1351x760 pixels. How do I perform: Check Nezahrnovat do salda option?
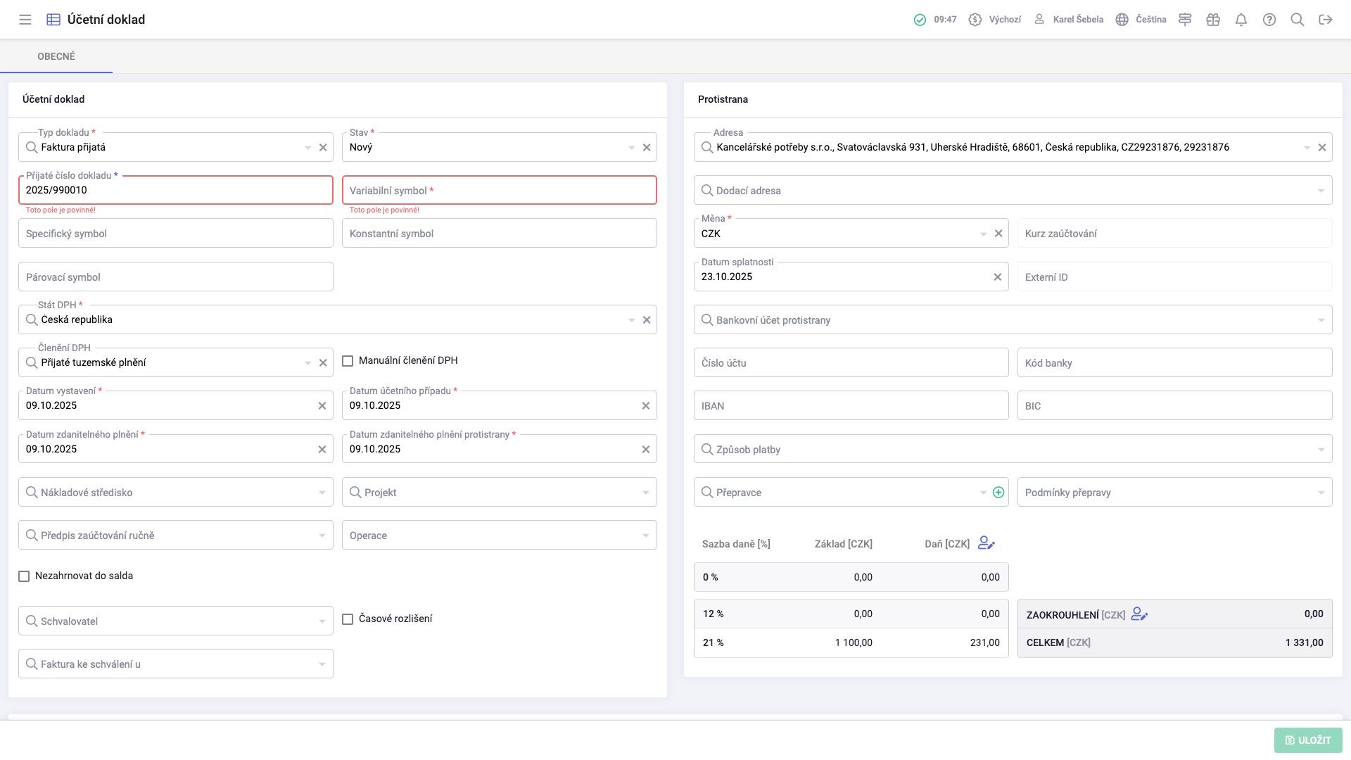(24, 576)
